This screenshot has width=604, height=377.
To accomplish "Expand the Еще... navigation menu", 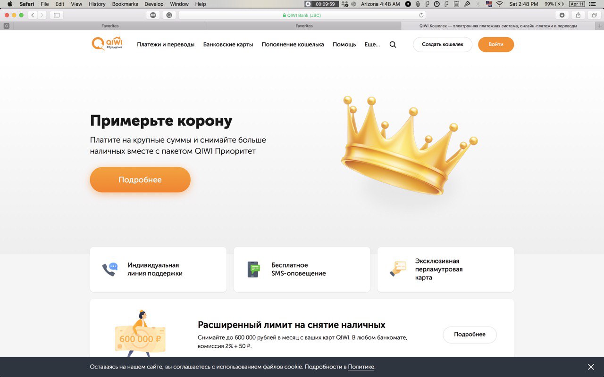I will pyautogui.click(x=372, y=44).
